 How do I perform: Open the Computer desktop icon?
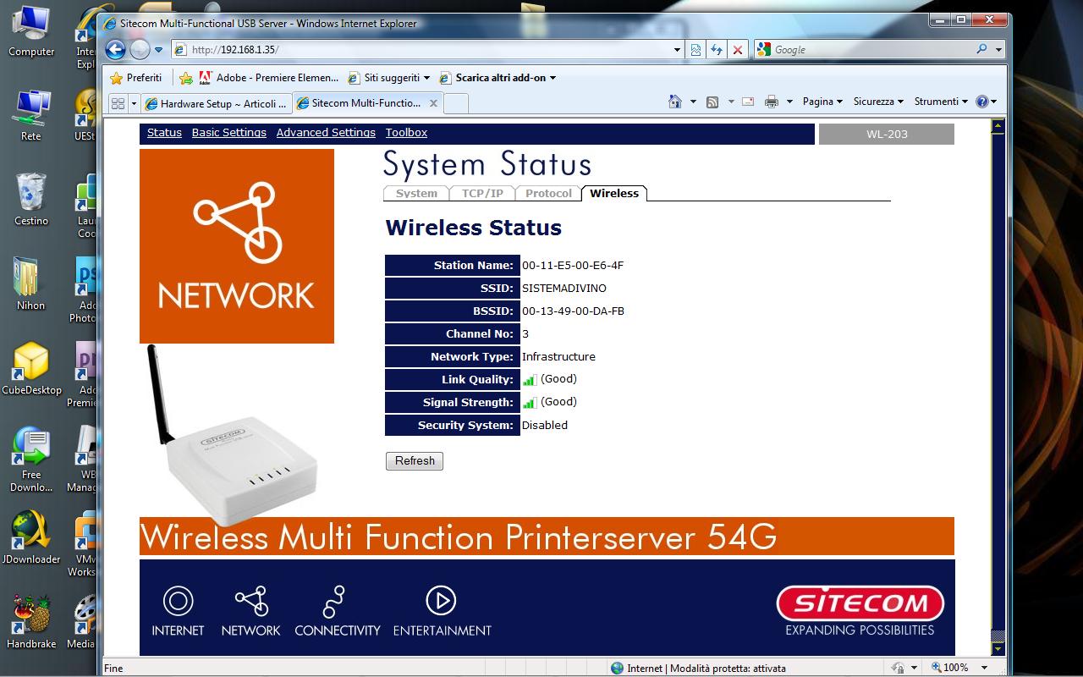(x=31, y=31)
